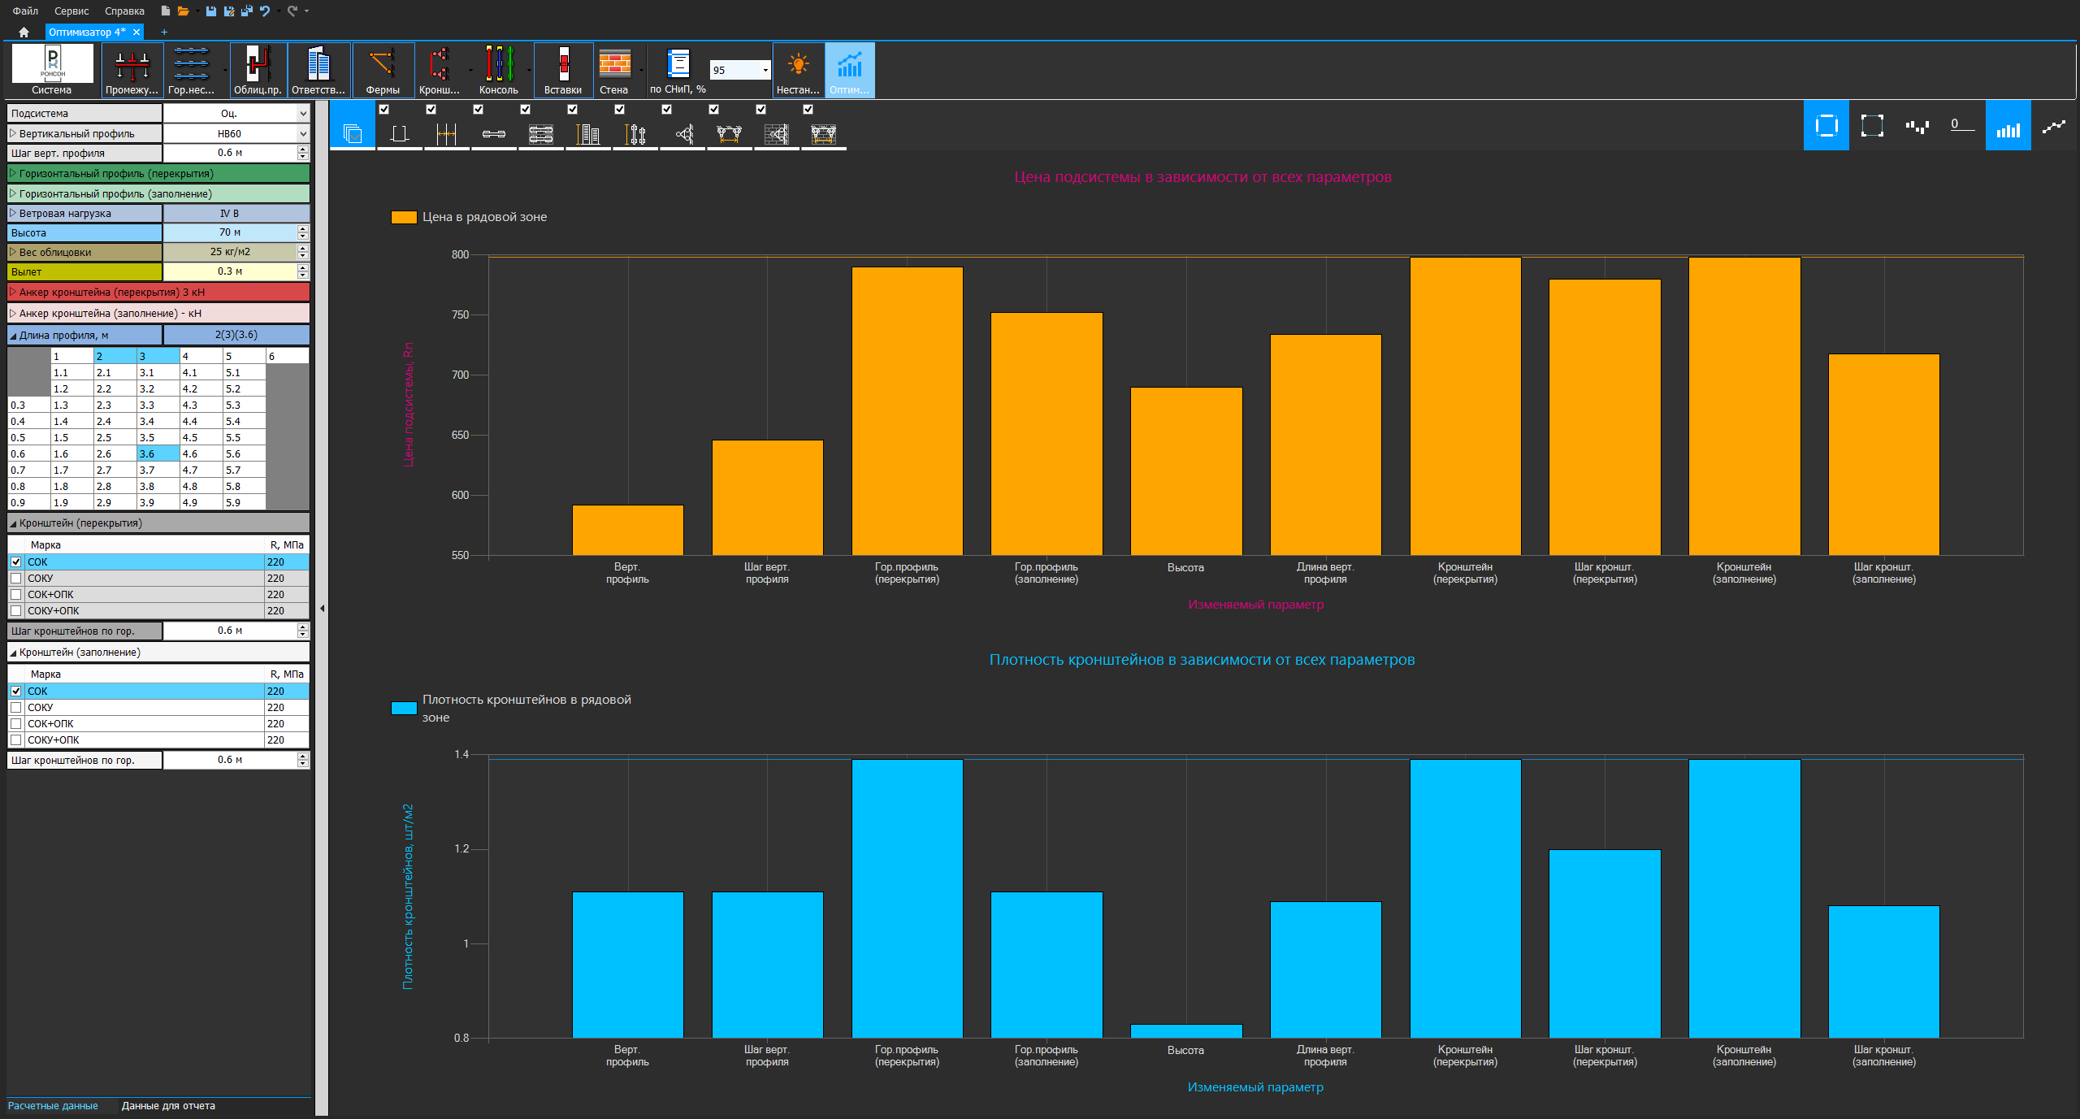This screenshot has width=2080, height=1119.
Task: Check СОКУ in Кронштейн (заполнение) table
Action: (x=16, y=707)
